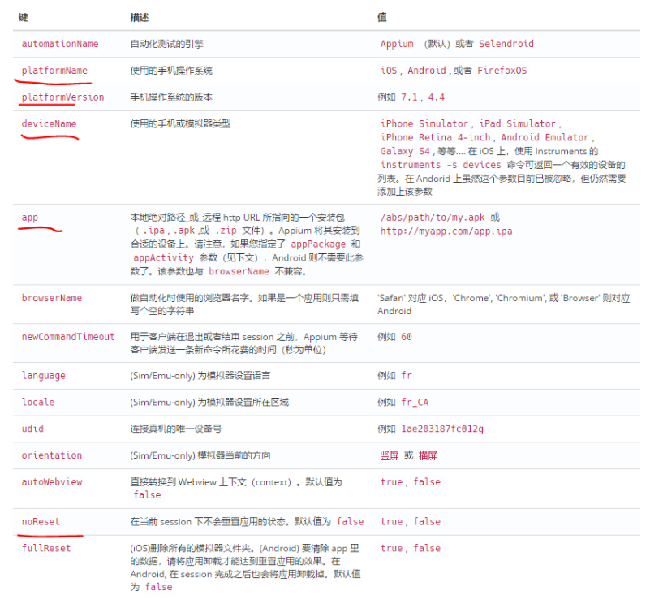Select the fullReset key
The image size is (663, 604).
point(46,549)
